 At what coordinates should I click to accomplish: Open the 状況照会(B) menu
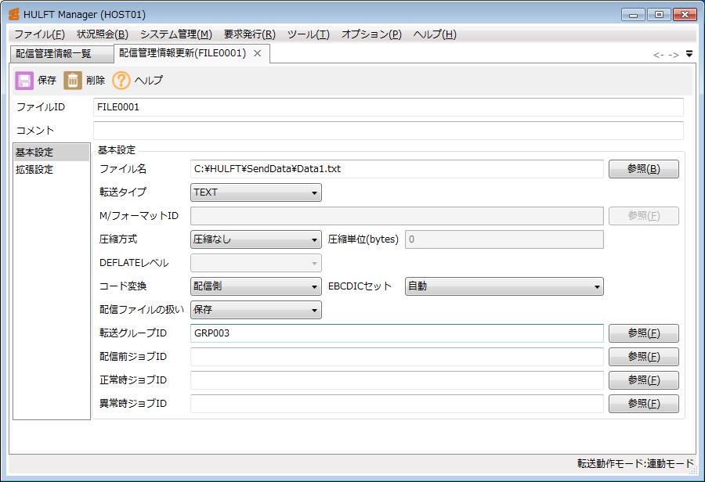tap(103, 34)
